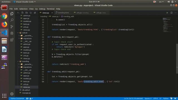Open the Selection menu
The image size is (178, 100).
pyautogui.click(x=23, y=9)
